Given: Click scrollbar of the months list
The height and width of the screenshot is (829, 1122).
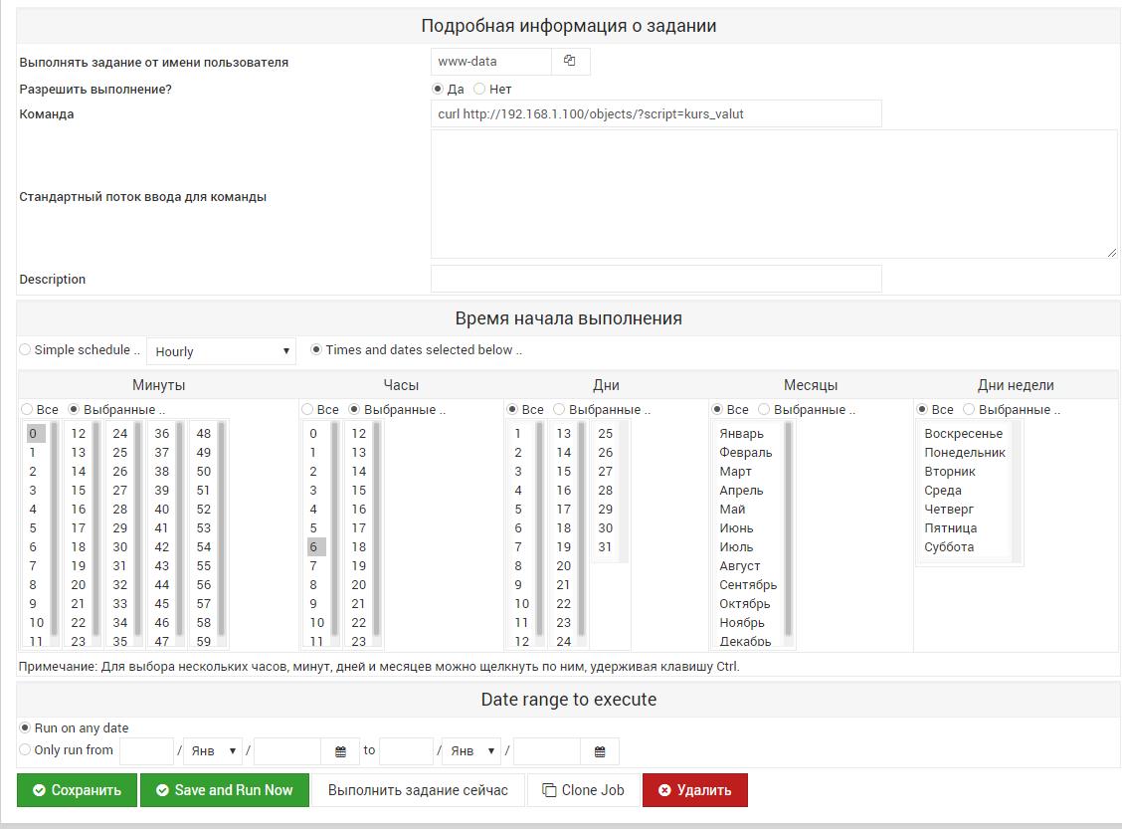Looking at the screenshot, I should 789,529.
